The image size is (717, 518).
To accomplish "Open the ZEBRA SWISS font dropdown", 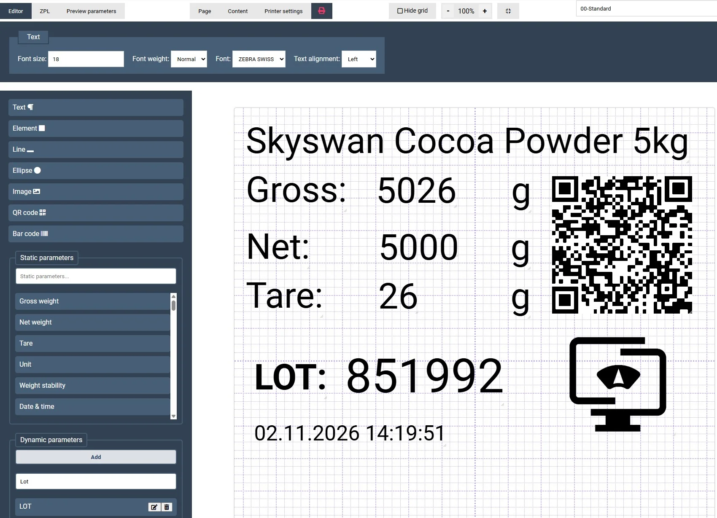I will click(259, 59).
